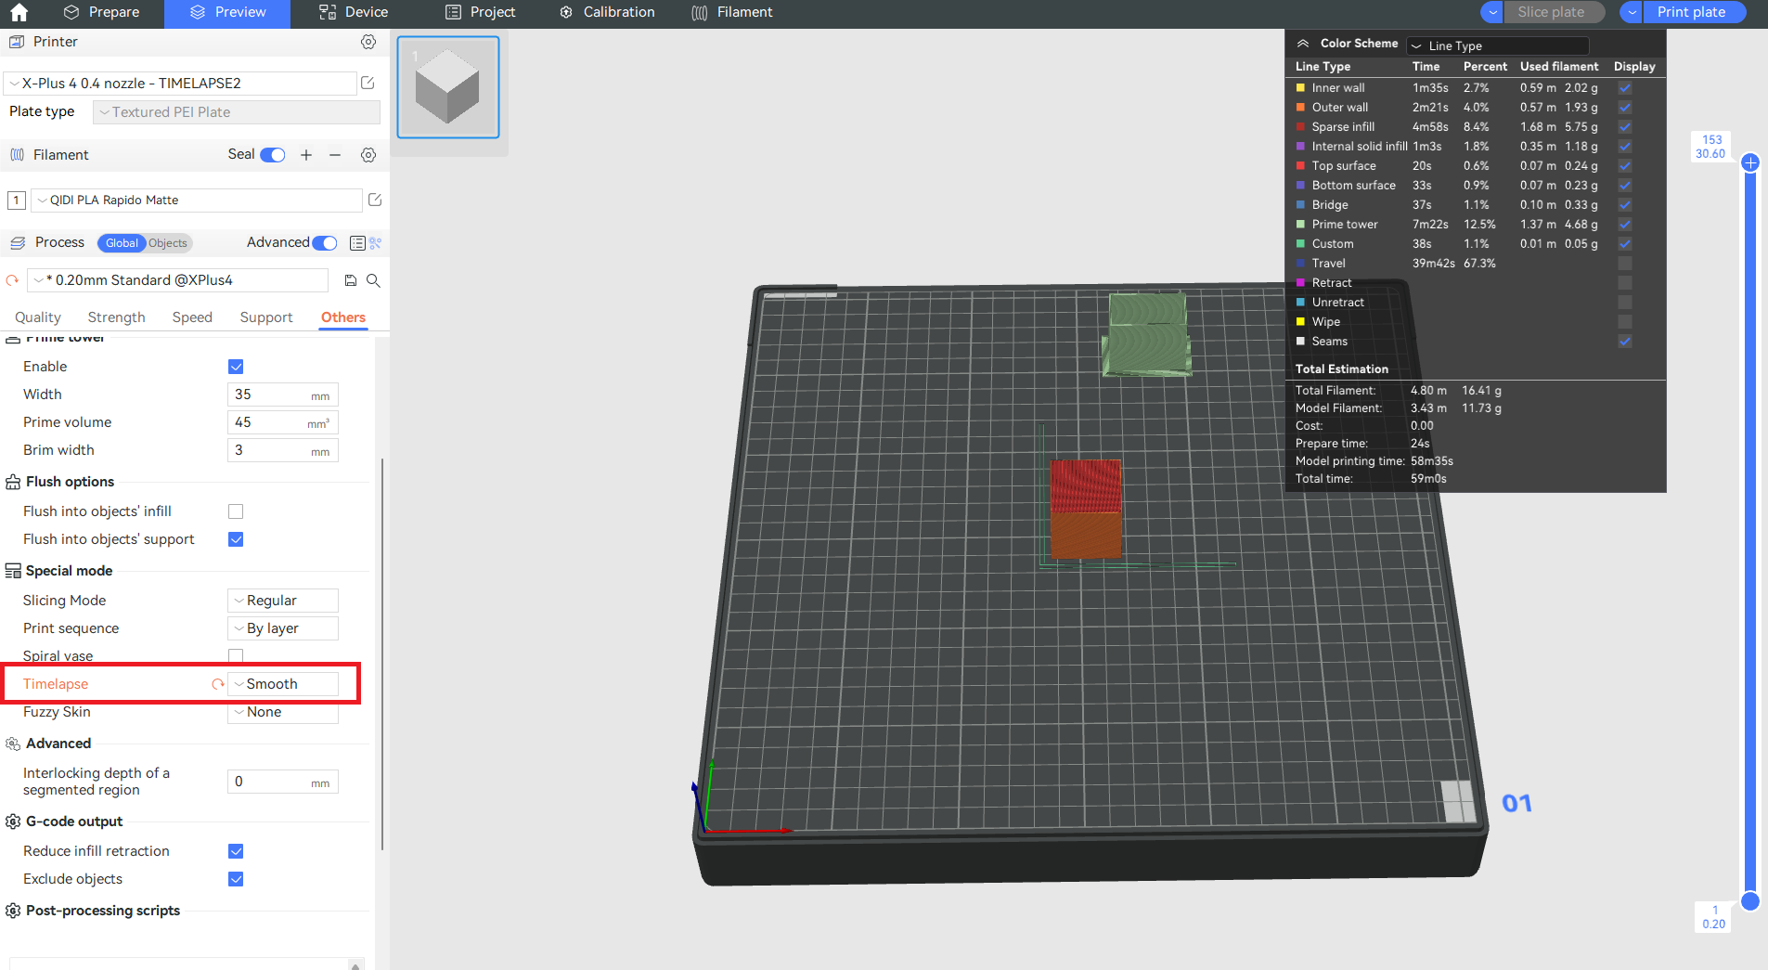Enable the filament Seal toggle
1768x970 pixels.
tap(270, 154)
